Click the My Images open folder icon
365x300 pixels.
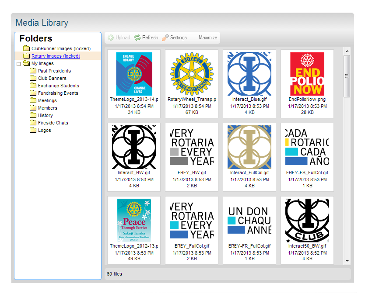[26, 63]
